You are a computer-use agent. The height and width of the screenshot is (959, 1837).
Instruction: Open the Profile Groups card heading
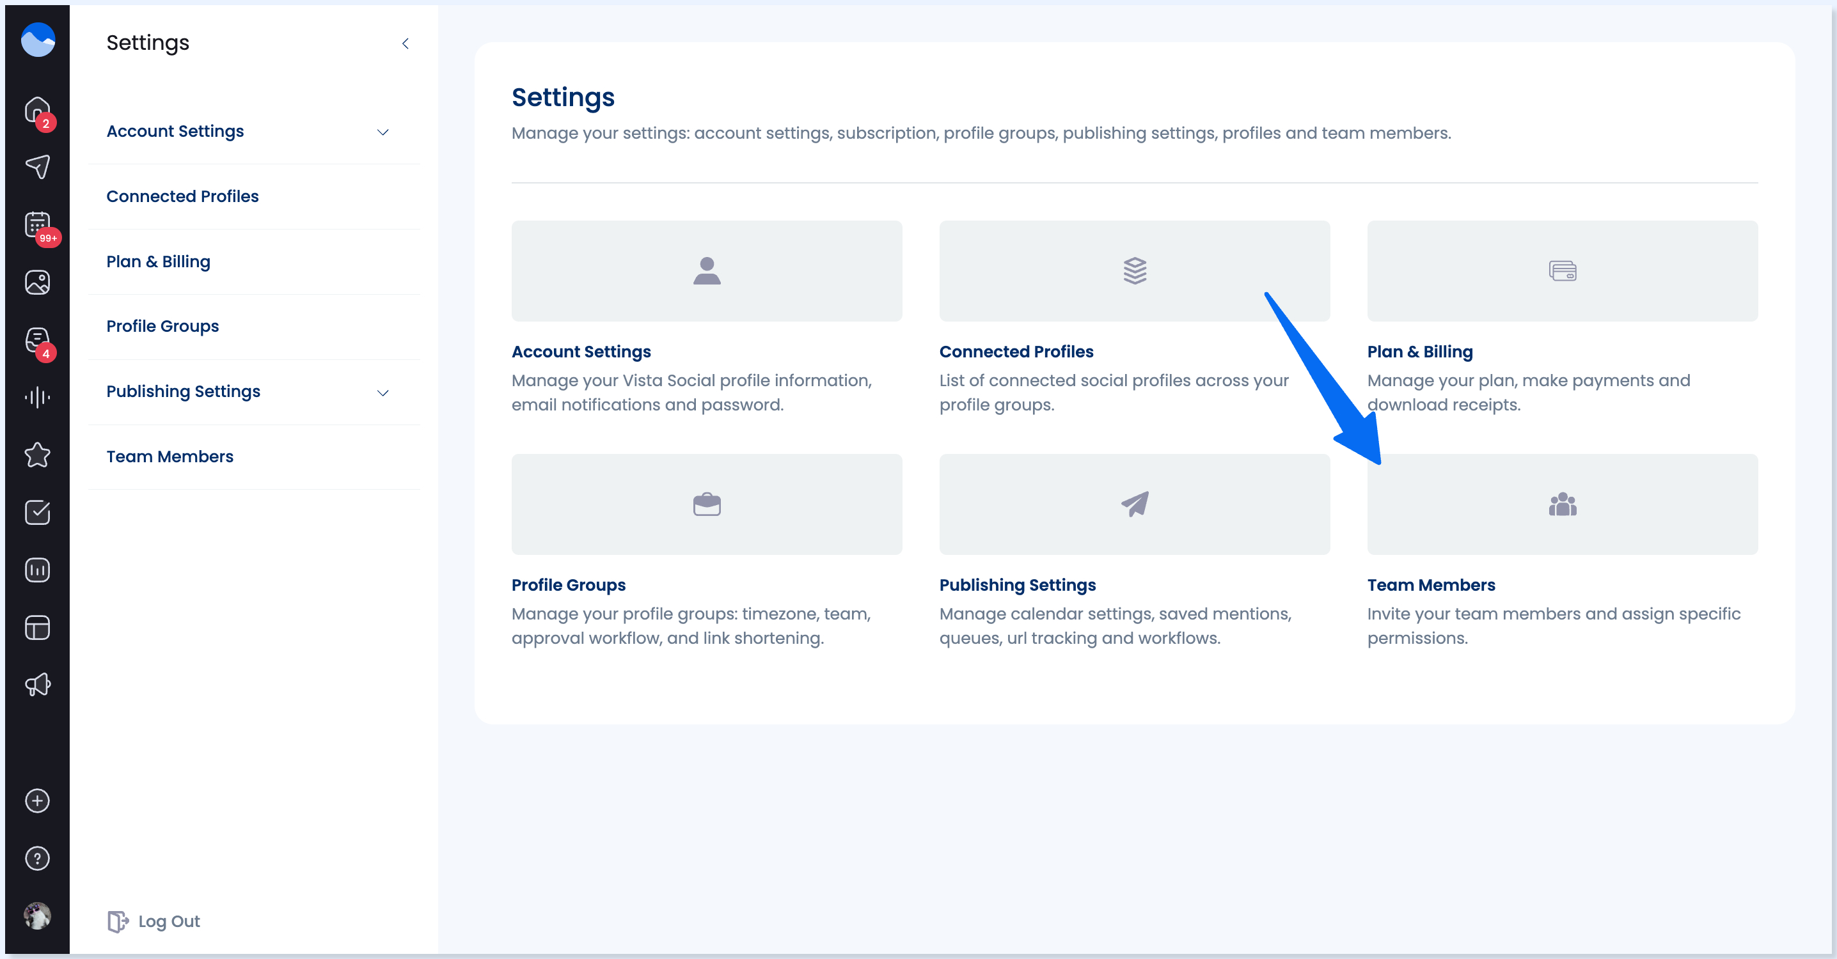[569, 584]
